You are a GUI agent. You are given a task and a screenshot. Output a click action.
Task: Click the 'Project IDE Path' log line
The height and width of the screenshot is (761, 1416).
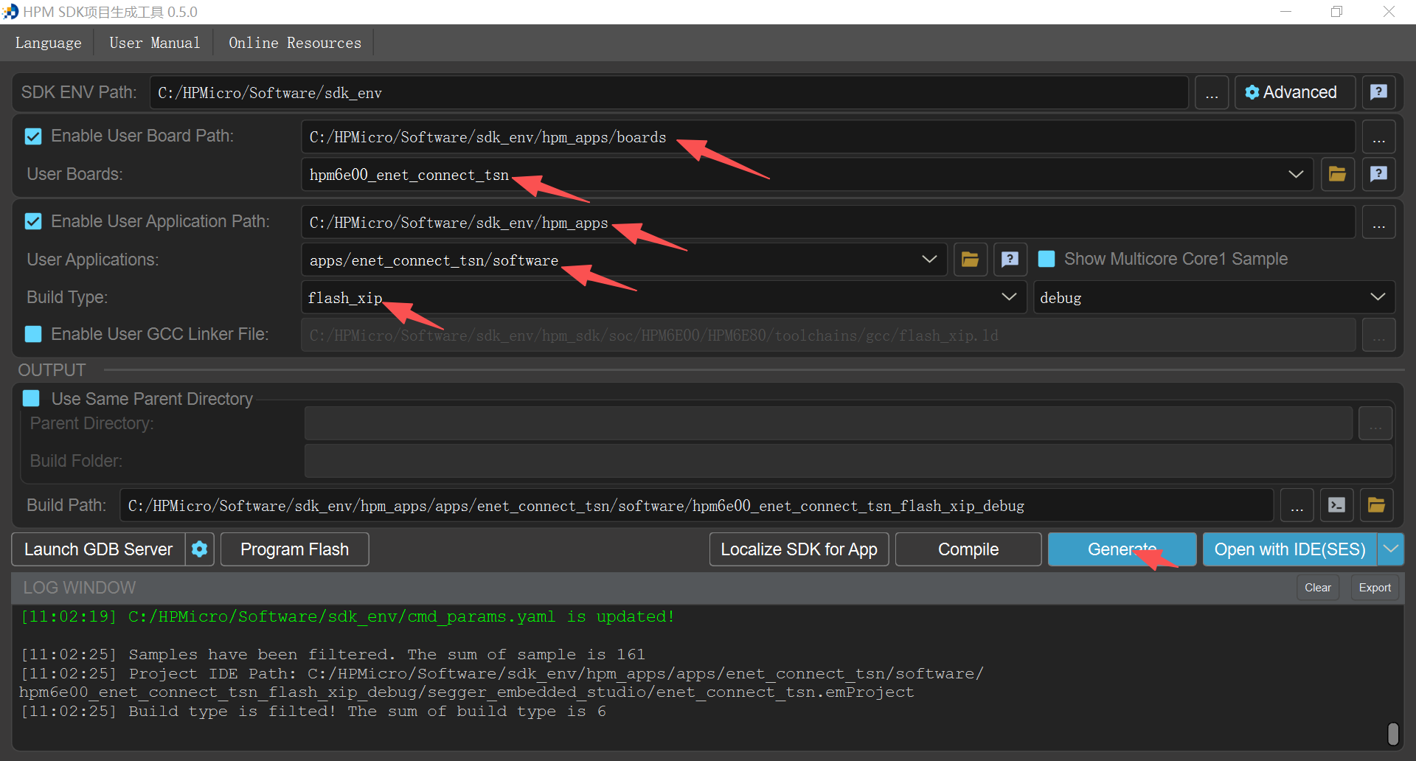click(502, 683)
